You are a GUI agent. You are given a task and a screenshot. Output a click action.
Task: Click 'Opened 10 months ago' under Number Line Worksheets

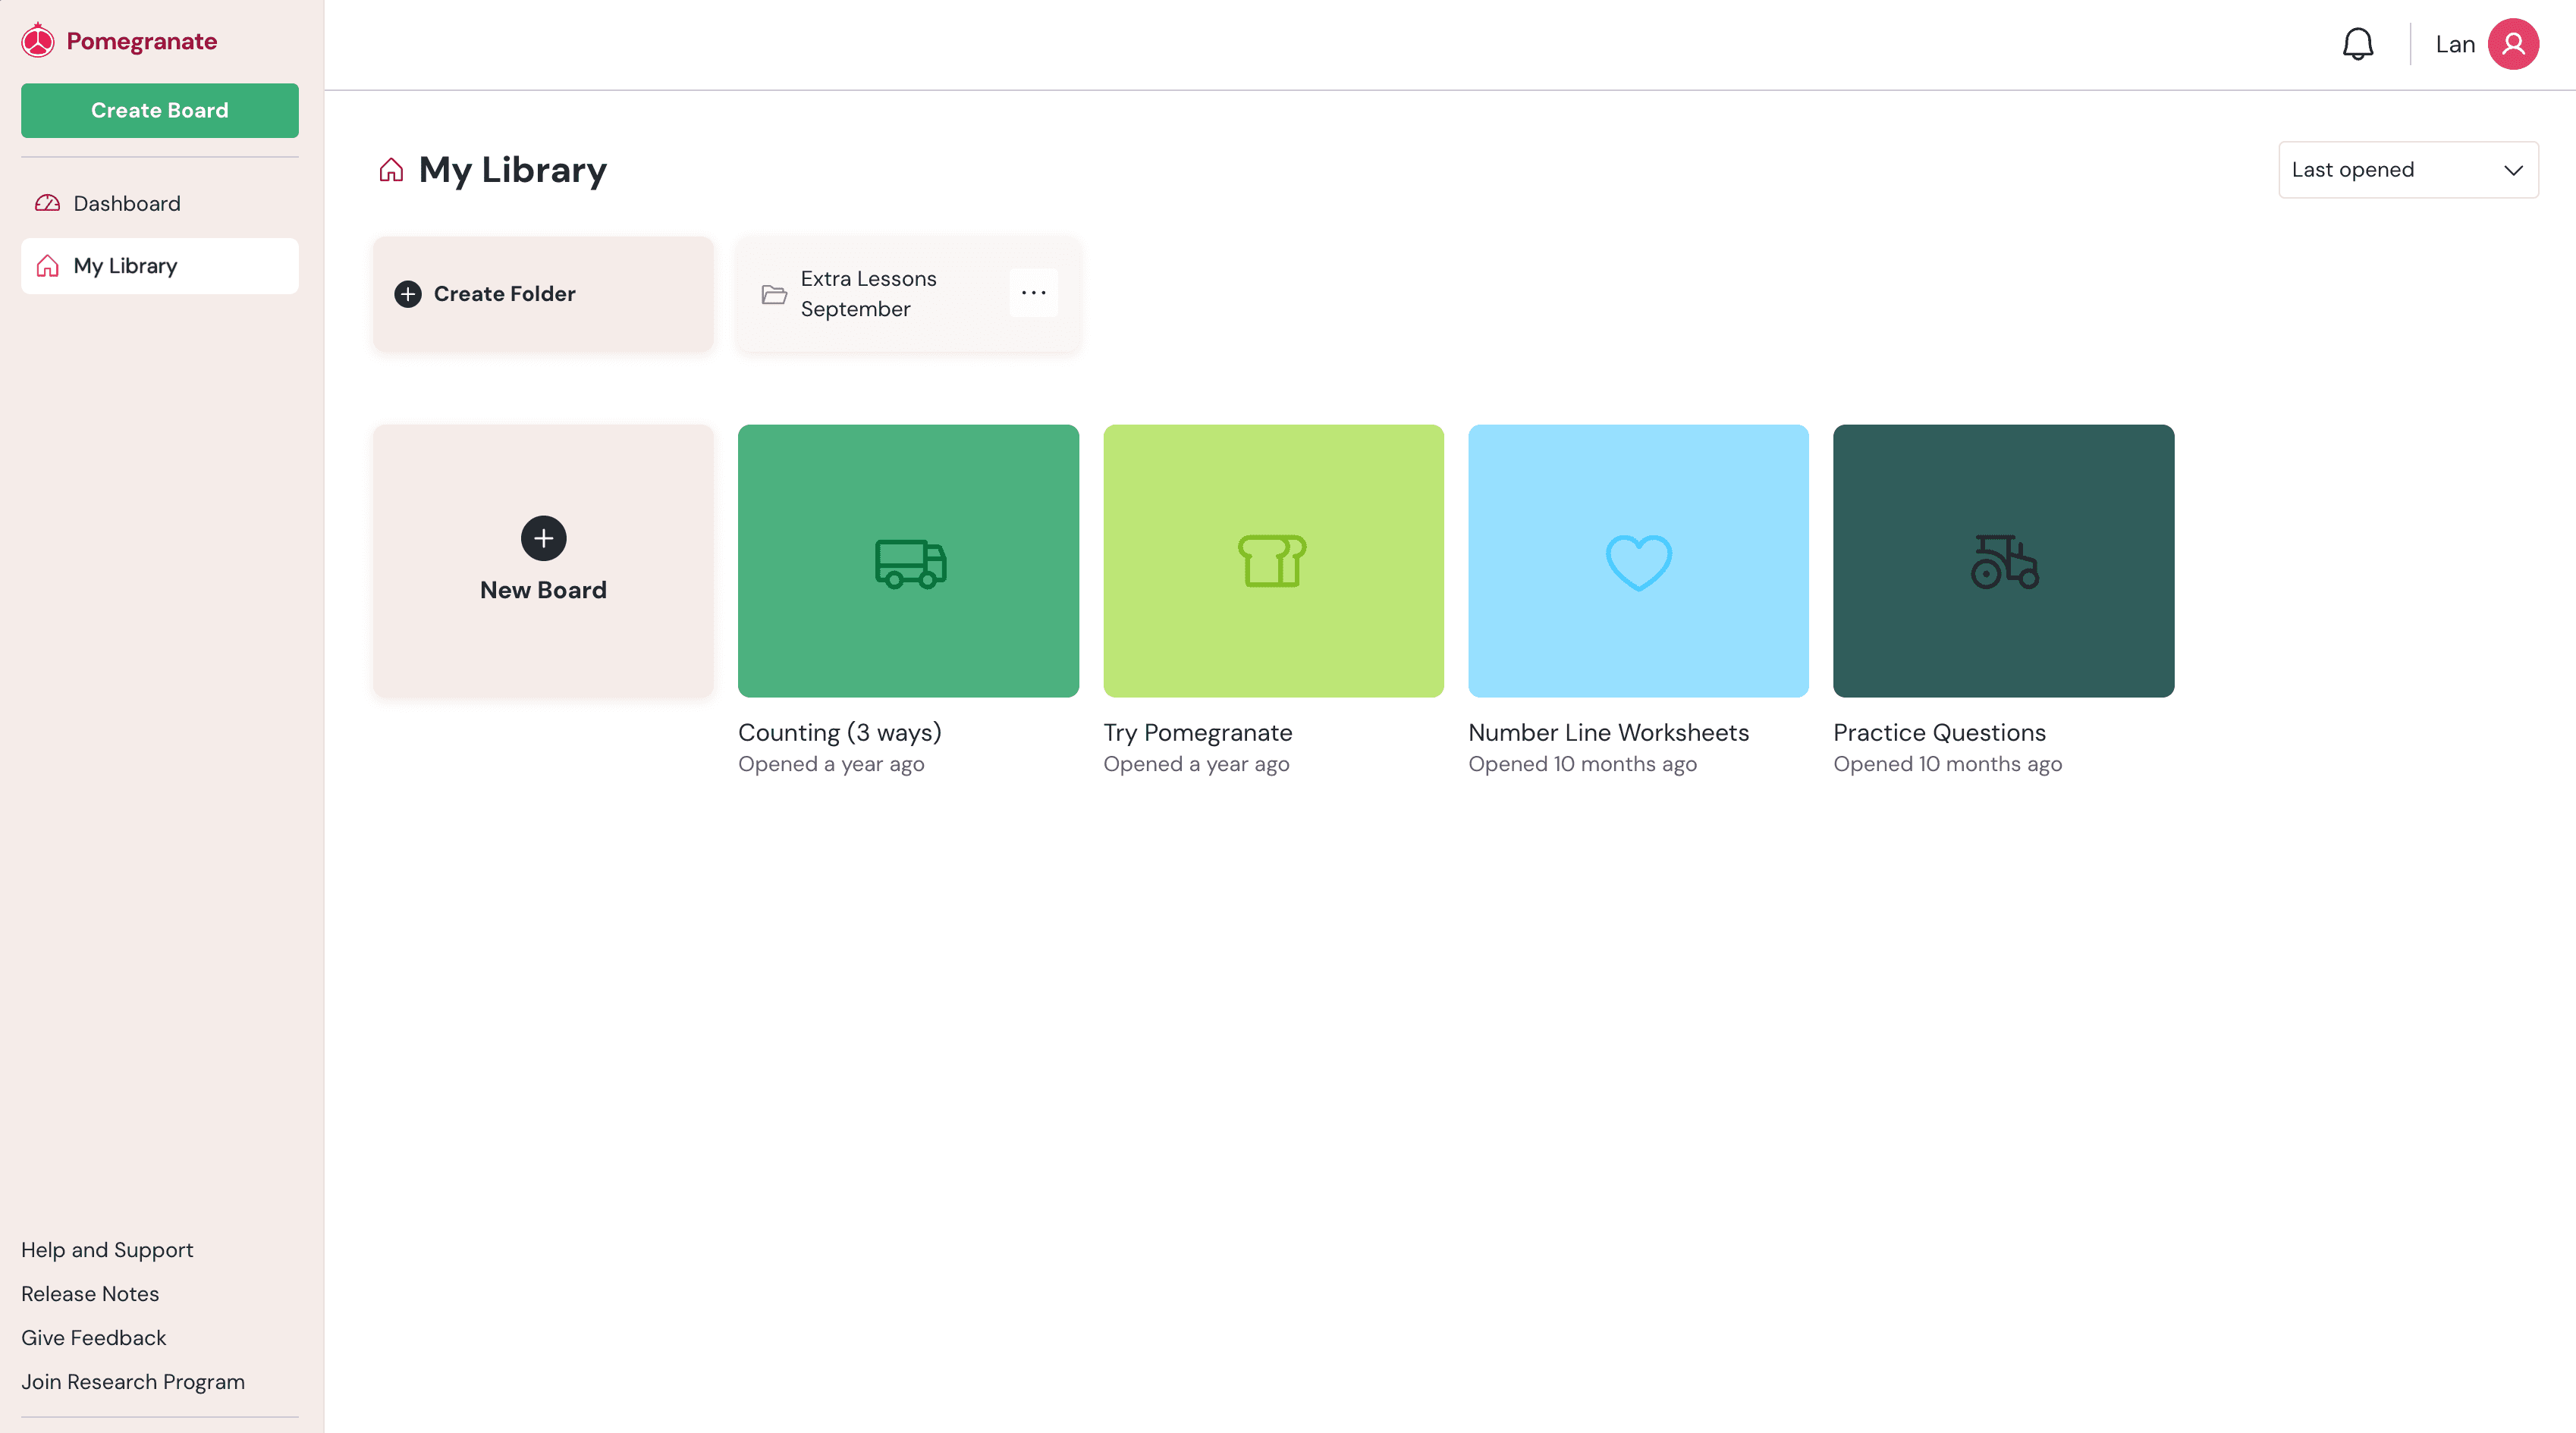point(1582,764)
